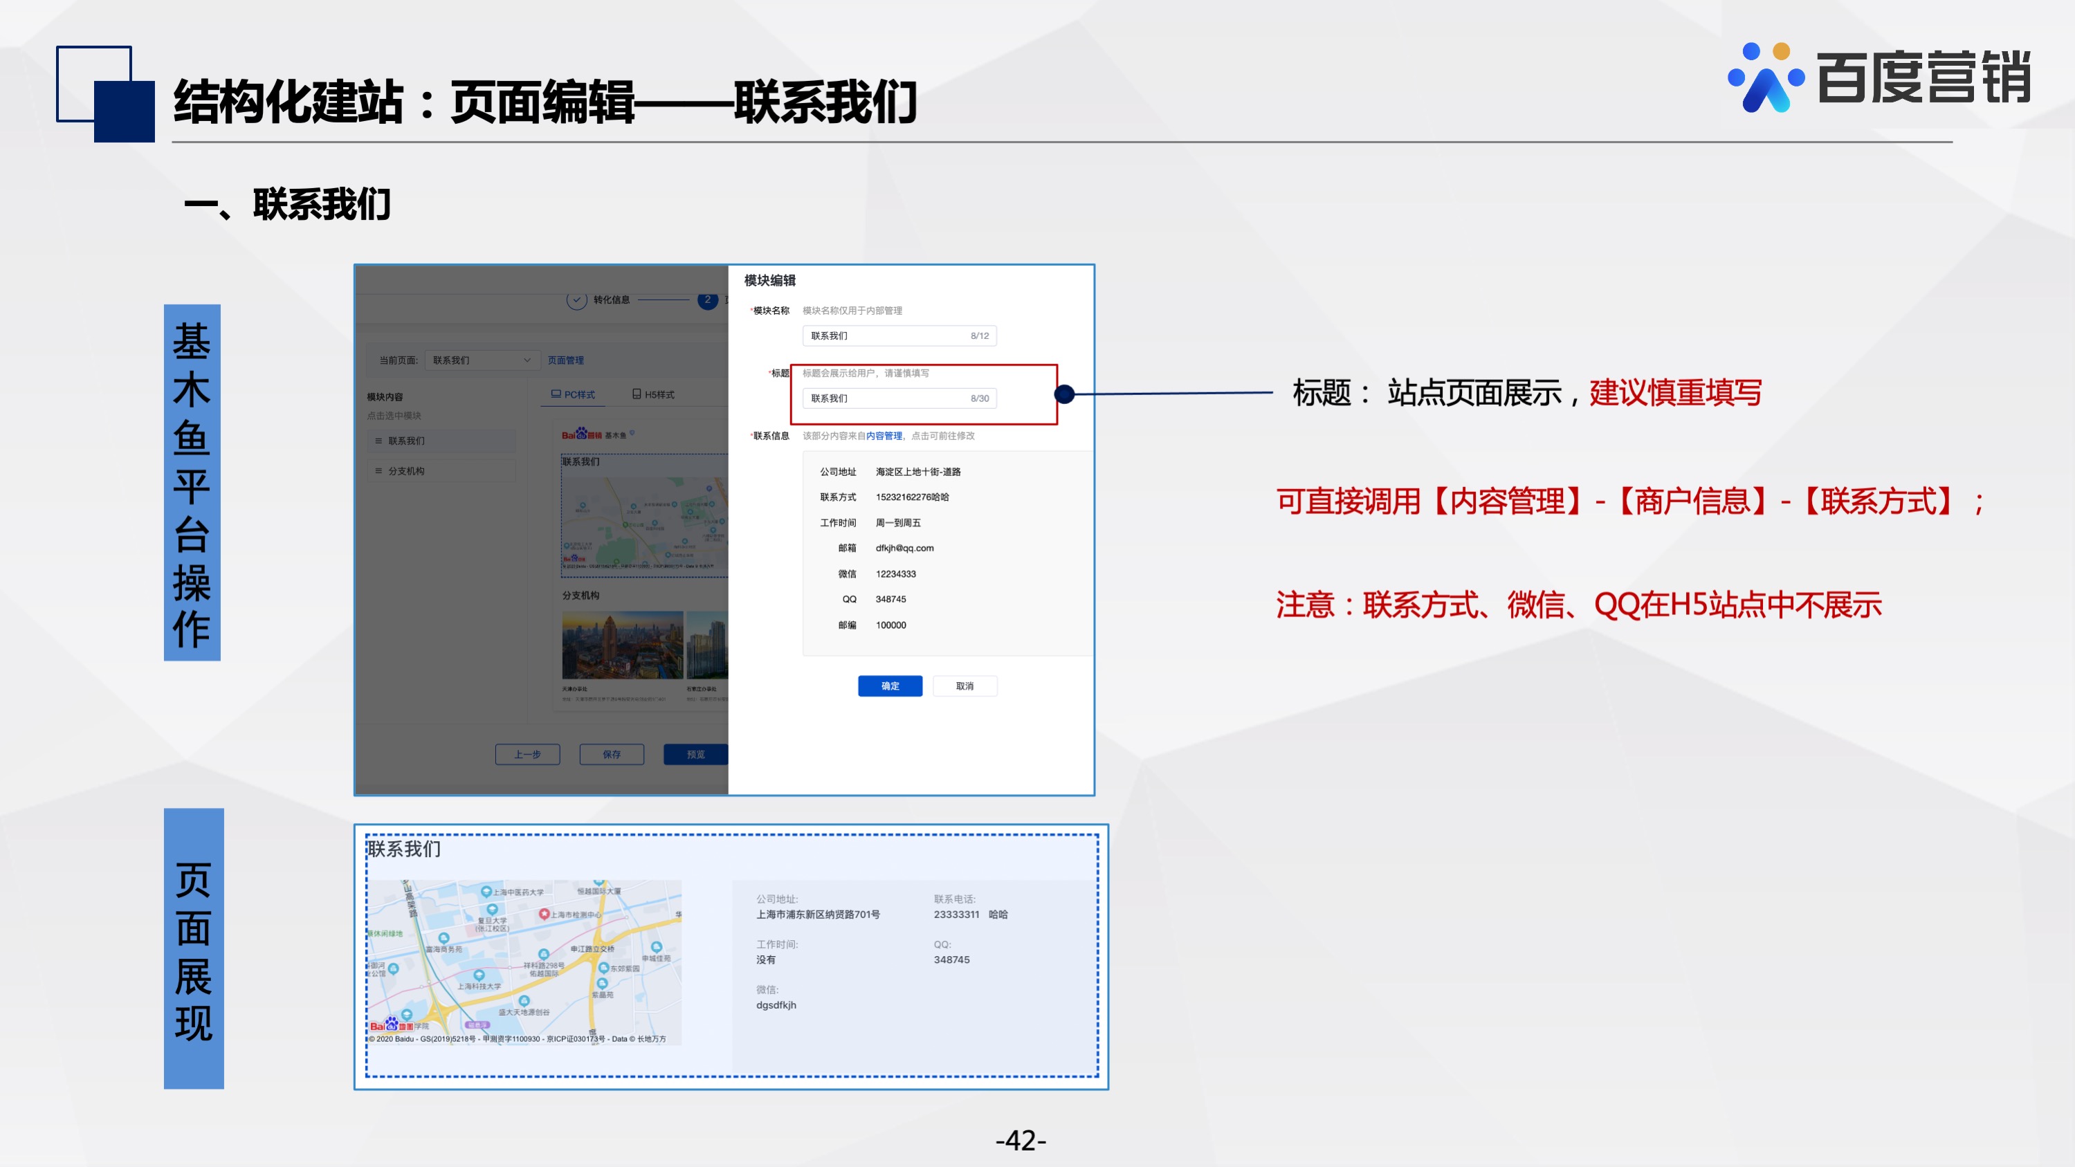The image size is (2075, 1167).
Task: Click the red note about 内容管理-商户信息-联系方式
Action: 1630,502
